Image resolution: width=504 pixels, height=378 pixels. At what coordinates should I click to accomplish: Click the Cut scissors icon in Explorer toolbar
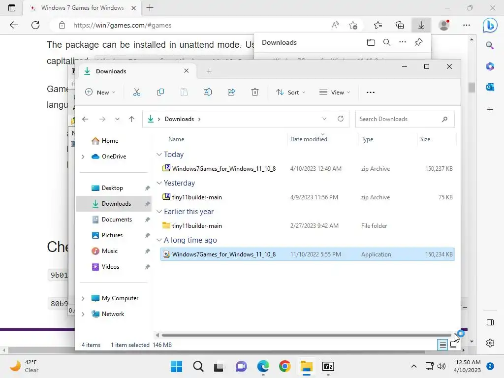click(x=137, y=92)
